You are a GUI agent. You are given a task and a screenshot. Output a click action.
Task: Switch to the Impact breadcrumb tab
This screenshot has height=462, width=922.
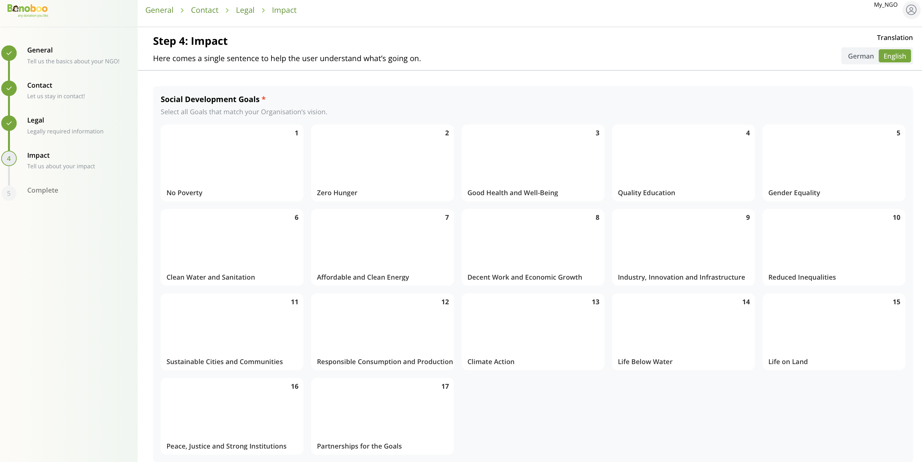pos(284,10)
